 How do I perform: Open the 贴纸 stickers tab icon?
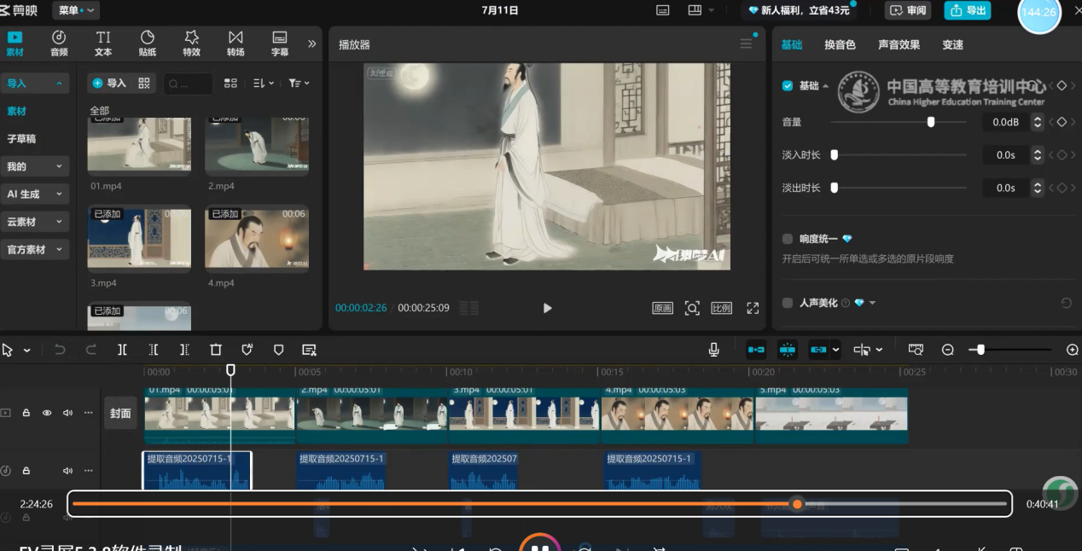(148, 43)
